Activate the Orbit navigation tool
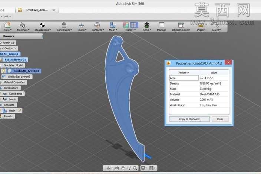Image resolution: width=261 pixels, height=174 pixels. (x=108, y=168)
